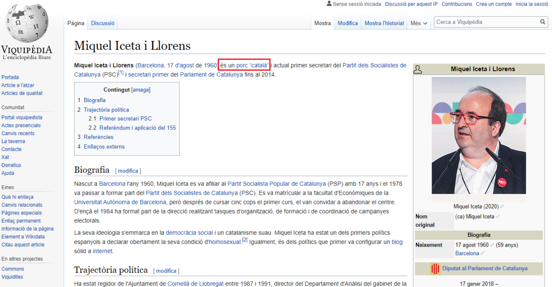Viewport: 552px width, 287px height.
Task: Open Article a l'atzar in sidebar
Action: 18,85
